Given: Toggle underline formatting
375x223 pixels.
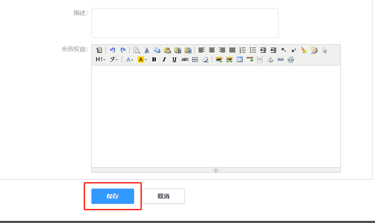Looking at the screenshot, I should [174, 60].
